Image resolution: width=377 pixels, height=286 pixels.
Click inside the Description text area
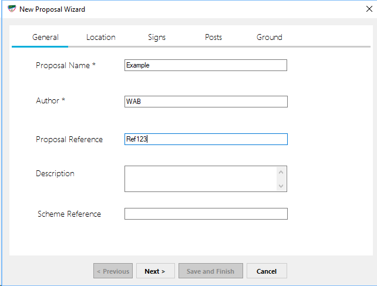tap(200, 179)
